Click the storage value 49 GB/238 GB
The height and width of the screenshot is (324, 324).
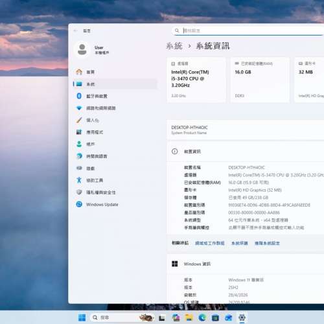(x=248, y=198)
